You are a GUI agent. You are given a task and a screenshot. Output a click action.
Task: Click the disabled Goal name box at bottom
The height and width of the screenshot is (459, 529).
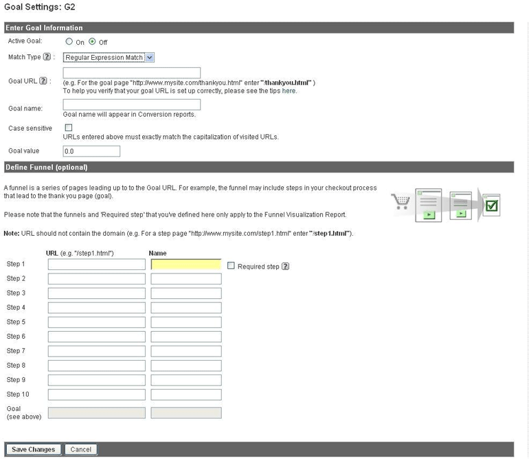186,413
